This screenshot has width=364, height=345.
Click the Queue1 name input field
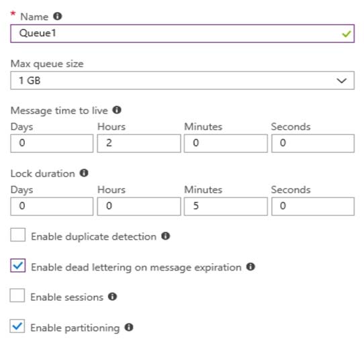click(x=182, y=34)
